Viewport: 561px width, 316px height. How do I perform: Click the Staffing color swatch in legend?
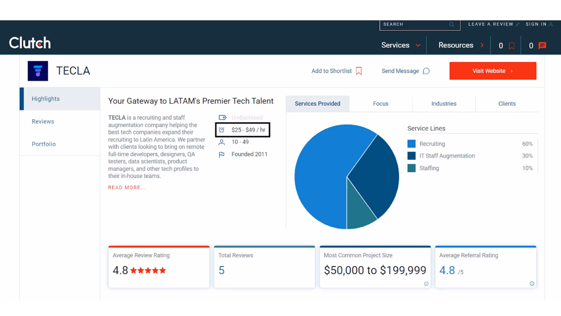(411, 168)
